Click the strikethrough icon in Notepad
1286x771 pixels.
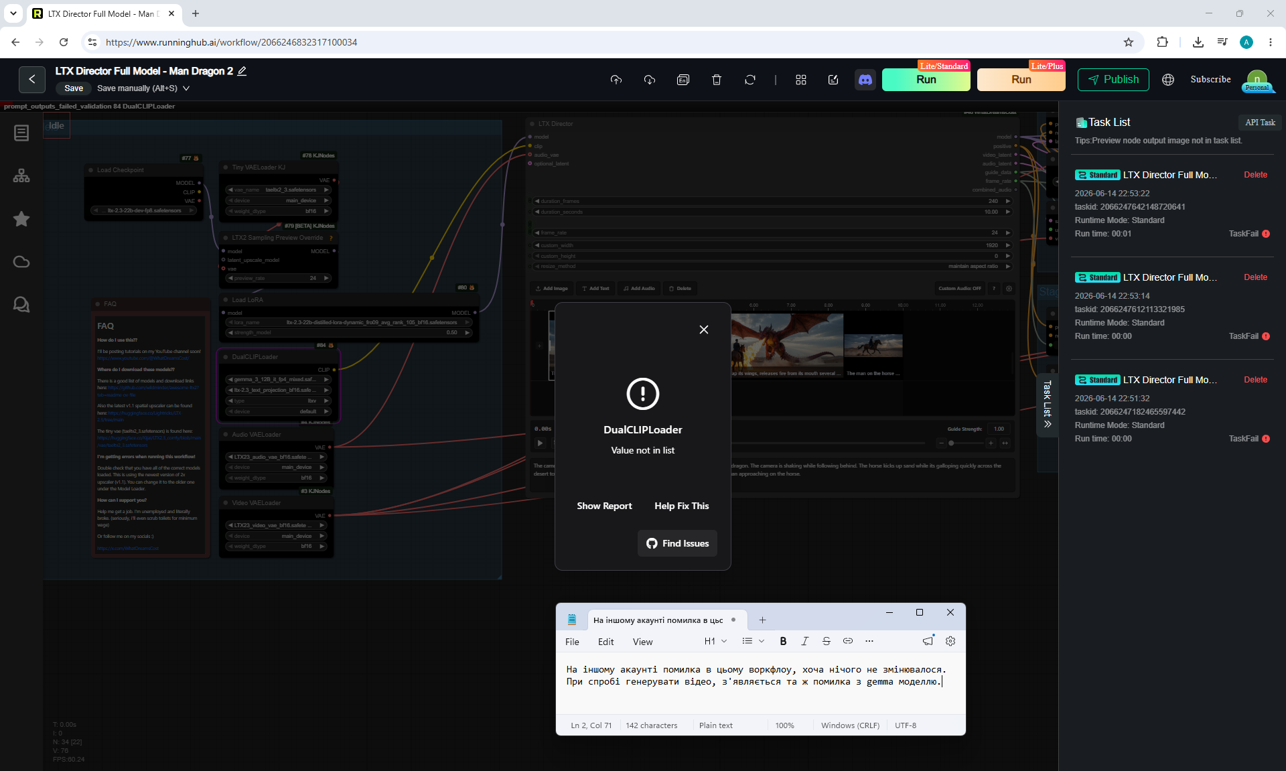click(x=826, y=641)
